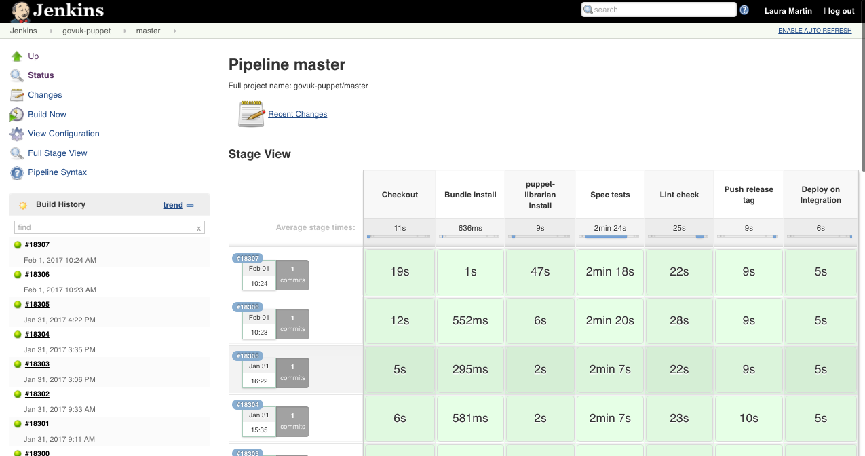The height and width of the screenshot is (456, 865).
Task: Trigger Build Now from the sidebar
Action: [47, 115]
